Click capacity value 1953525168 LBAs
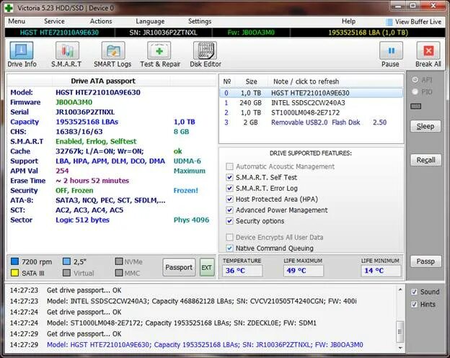The width and height of the screenshot is (450, 358). click(x=87, y=122)
